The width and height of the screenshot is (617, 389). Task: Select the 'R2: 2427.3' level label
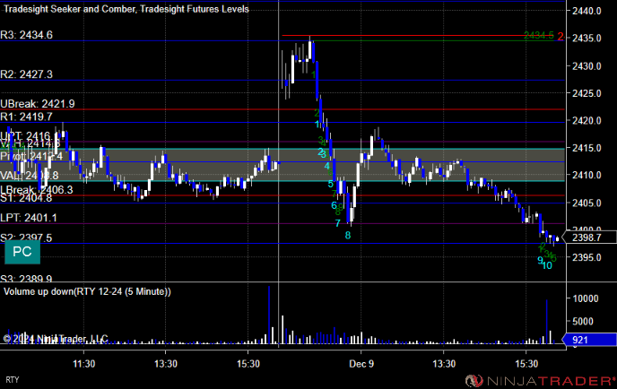click(x=26, y=74)
